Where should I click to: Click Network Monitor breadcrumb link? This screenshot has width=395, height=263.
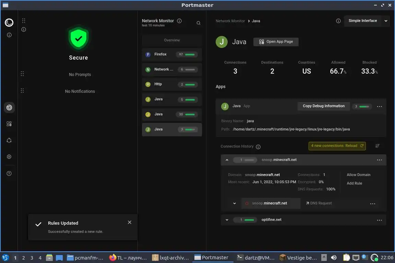(x=230, y=21)
